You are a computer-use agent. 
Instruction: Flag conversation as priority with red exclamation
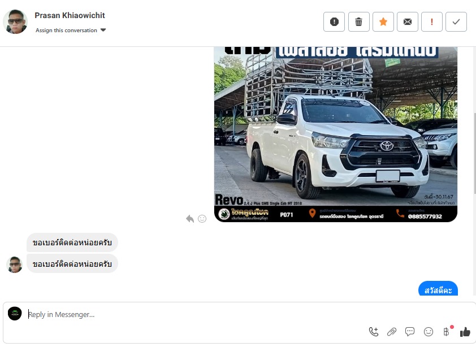432,22
